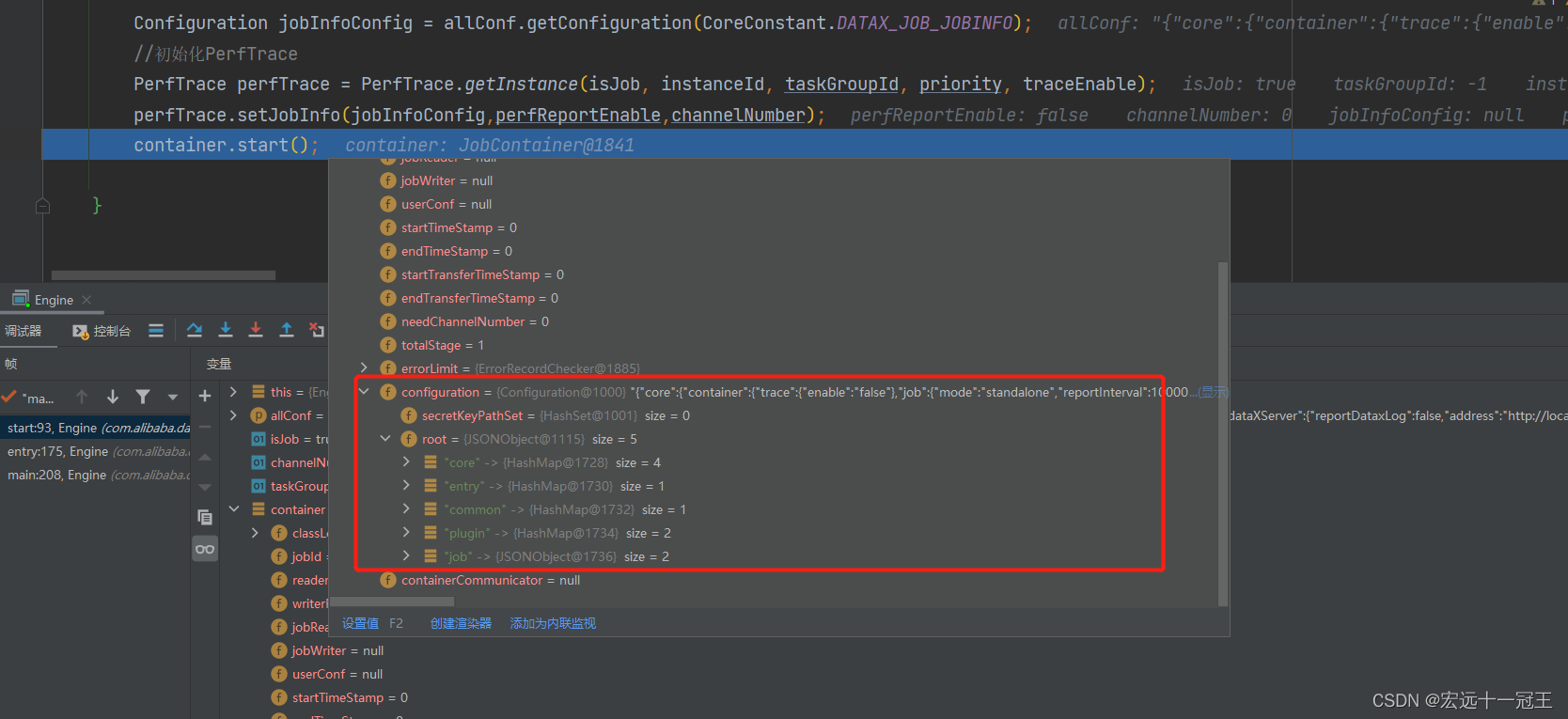Screen dimensions: 1568x719
Task: Expand the errorLimit node
Action: coord(365,368)
